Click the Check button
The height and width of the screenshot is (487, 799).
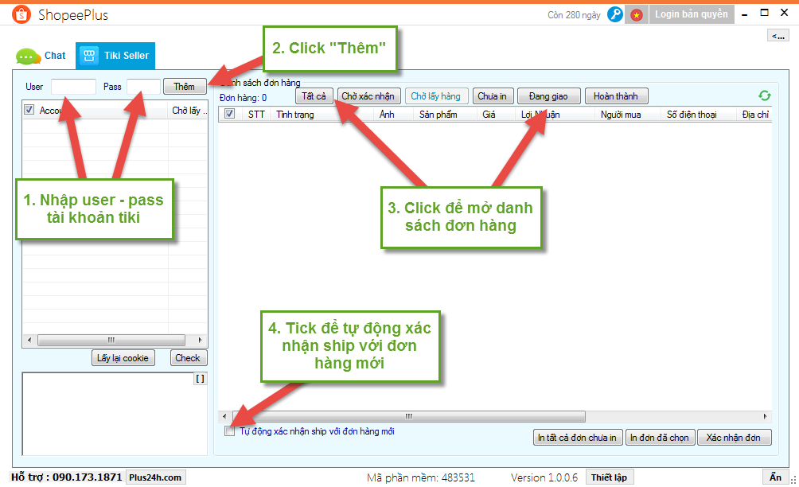coord(188,358)
